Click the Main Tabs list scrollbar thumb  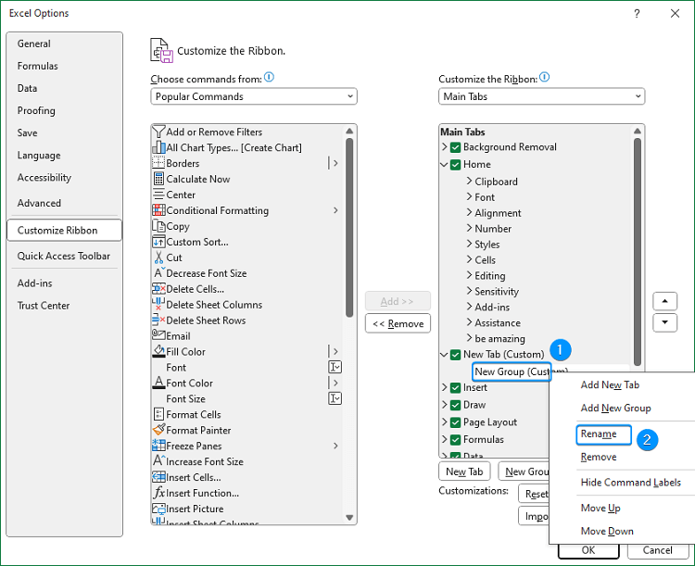coord(638,252)
